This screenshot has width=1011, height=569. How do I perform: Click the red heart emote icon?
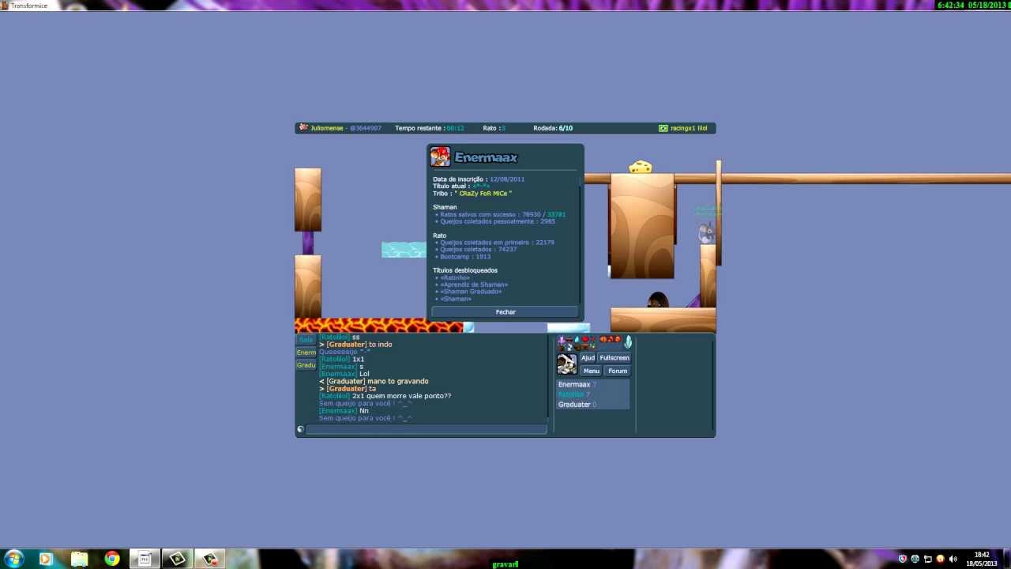click(585, 339)
